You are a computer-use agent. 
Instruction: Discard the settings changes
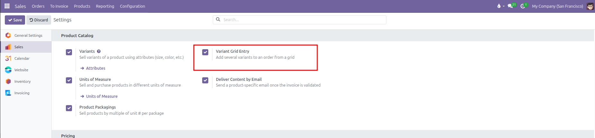tap(39, 20)
